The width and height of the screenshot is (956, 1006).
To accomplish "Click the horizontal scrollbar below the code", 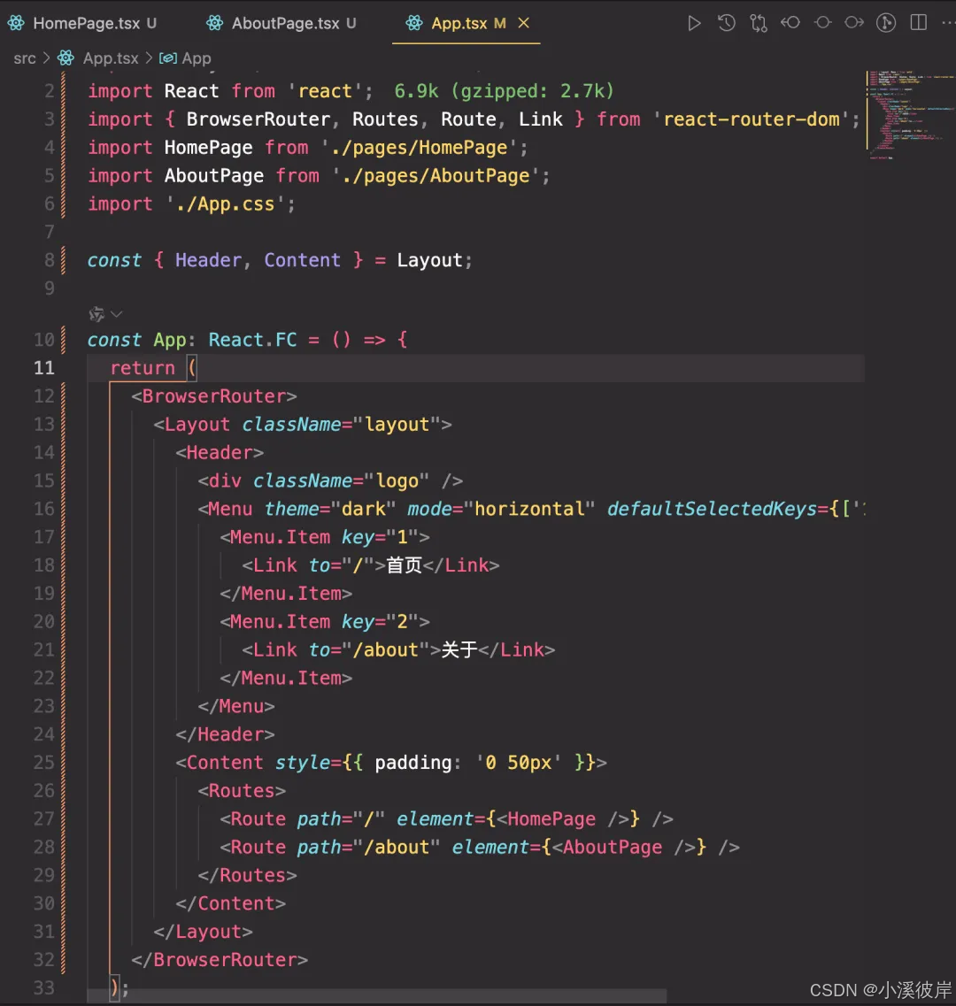I will tap(377, 996).
